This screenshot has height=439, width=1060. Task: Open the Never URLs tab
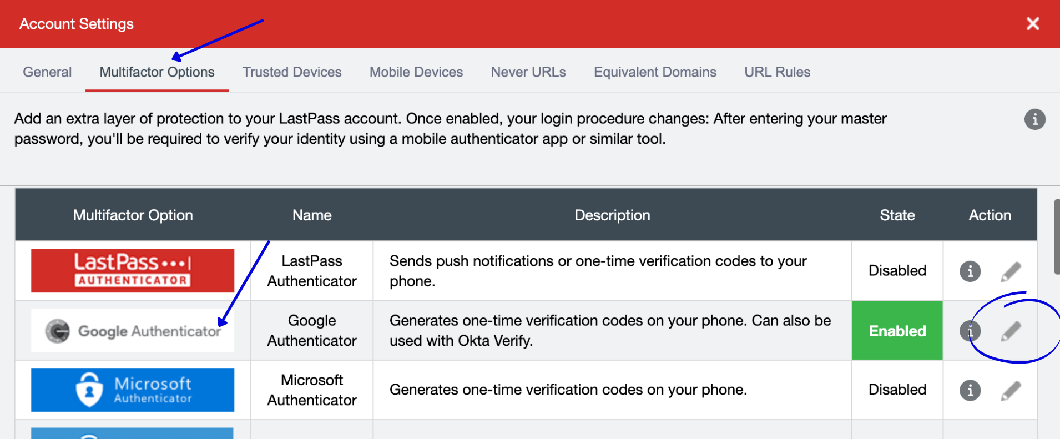coord(528,72)
